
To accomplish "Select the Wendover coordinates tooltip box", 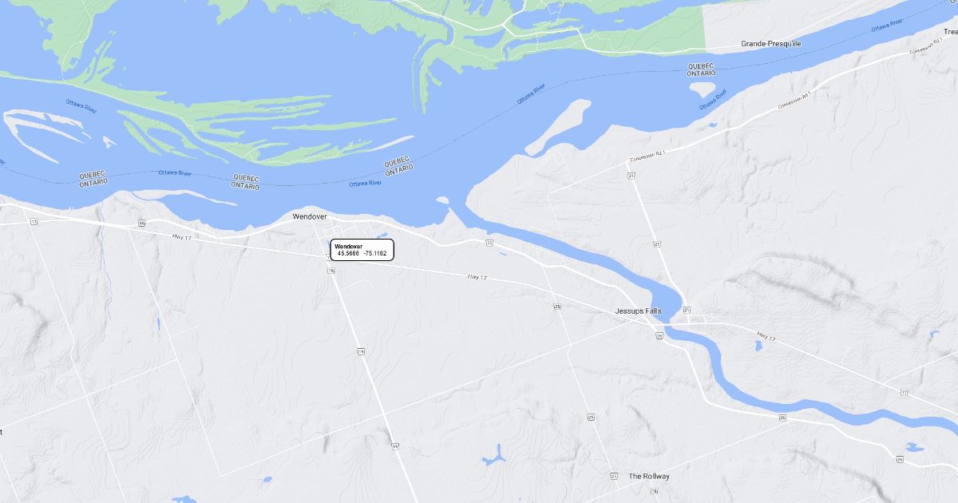I will pyautogui.click(x=362, y=249).
